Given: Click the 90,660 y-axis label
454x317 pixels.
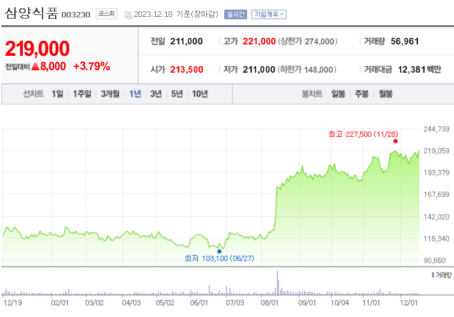Looking at the screenshot, I should point(434,261).
